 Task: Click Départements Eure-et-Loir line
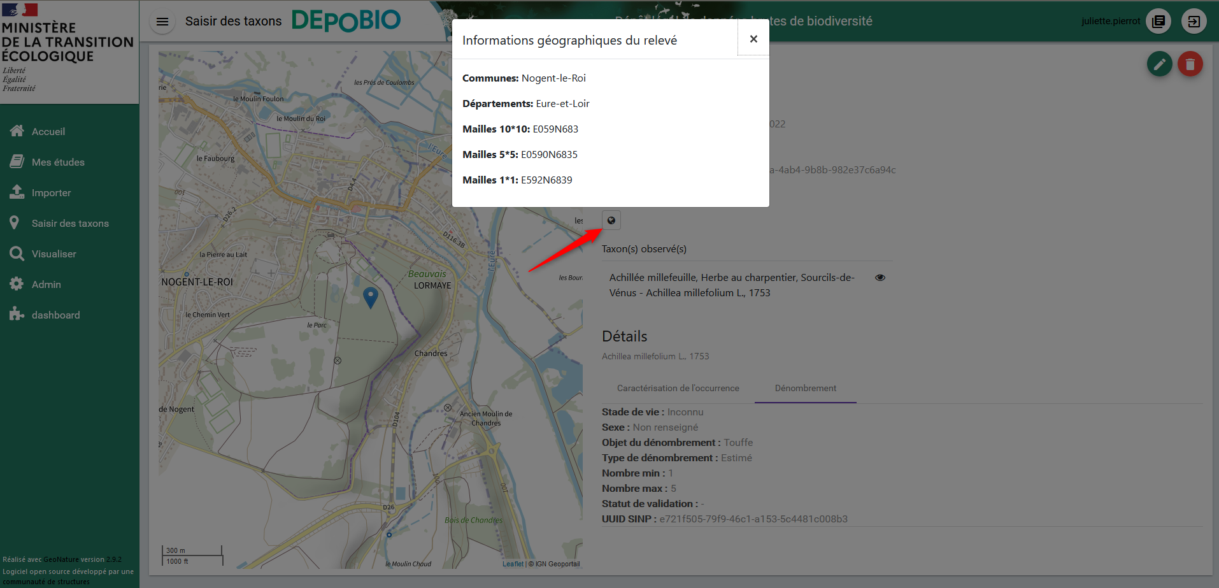tap(526, 104)
